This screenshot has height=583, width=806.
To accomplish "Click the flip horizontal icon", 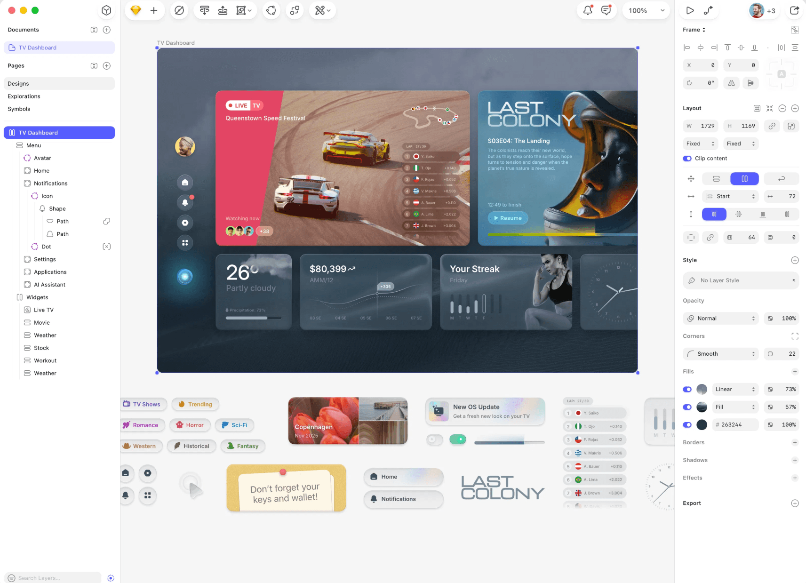I will [731, 83].
